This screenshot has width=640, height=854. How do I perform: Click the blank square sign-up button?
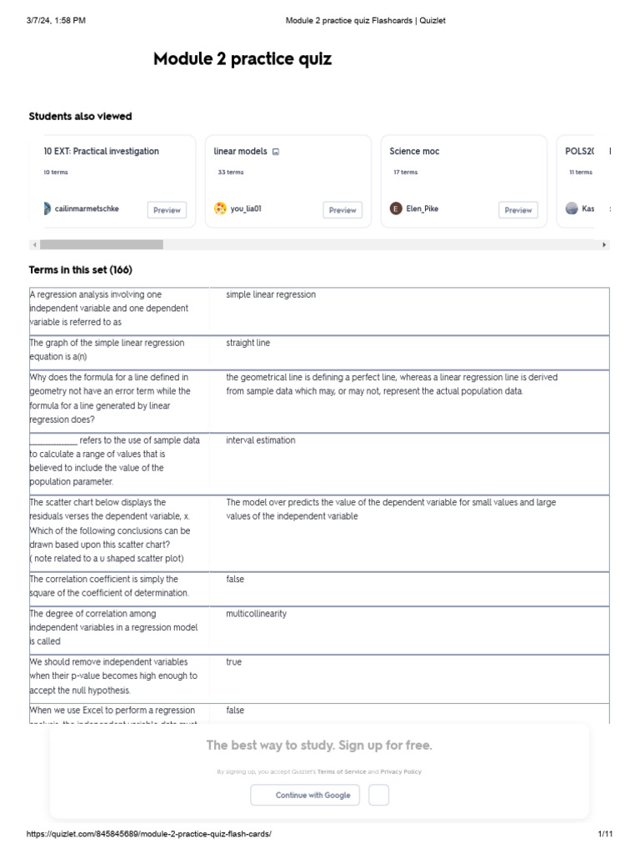click(x=378, y=795)
